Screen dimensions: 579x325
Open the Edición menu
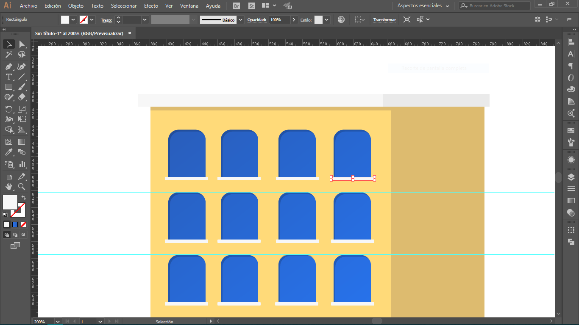coord(53,6)
